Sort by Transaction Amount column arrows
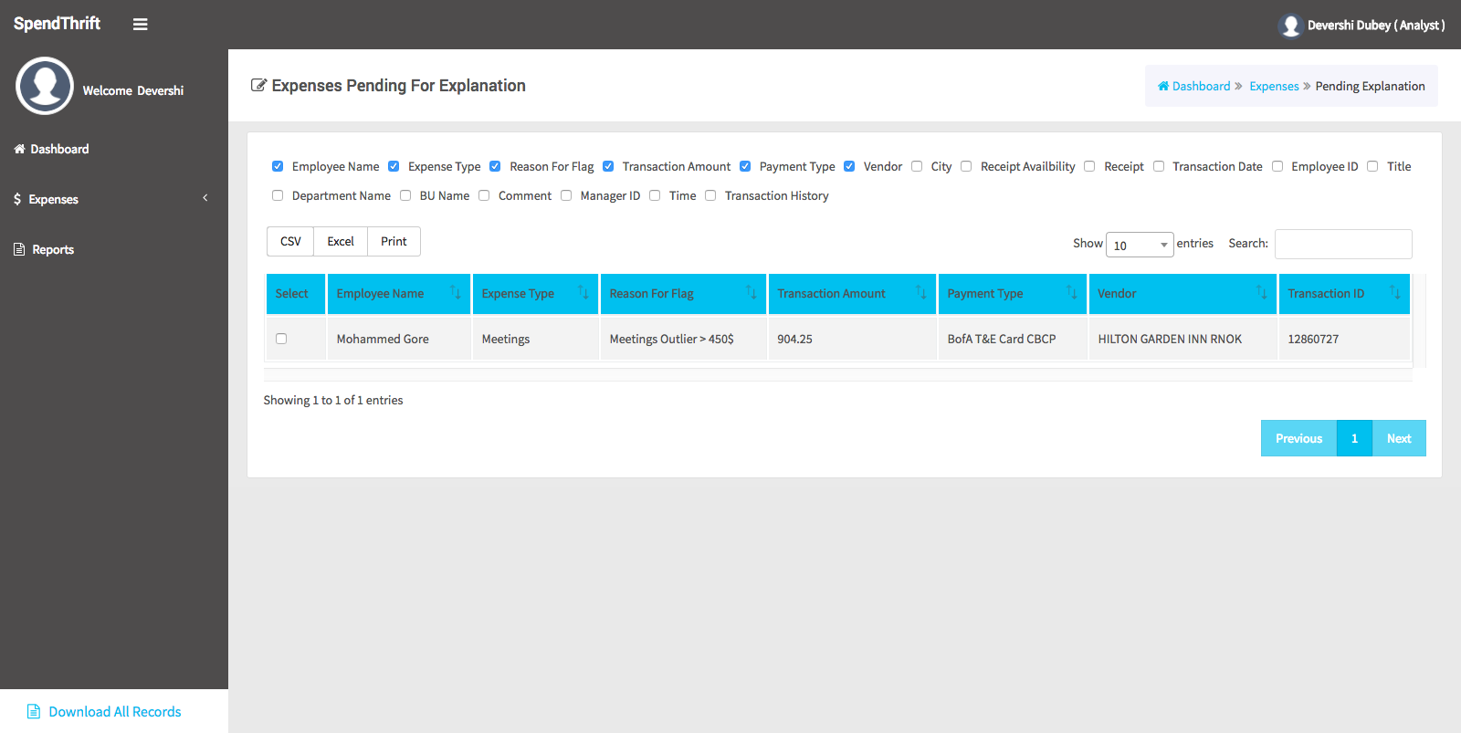The image size is (1461, 733). pyautogui.click(x=921, y=293)
